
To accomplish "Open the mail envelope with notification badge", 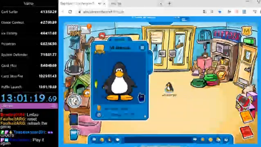I will click(86, 30).
